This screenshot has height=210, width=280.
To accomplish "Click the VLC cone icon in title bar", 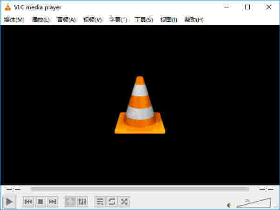I will [8, 7].
